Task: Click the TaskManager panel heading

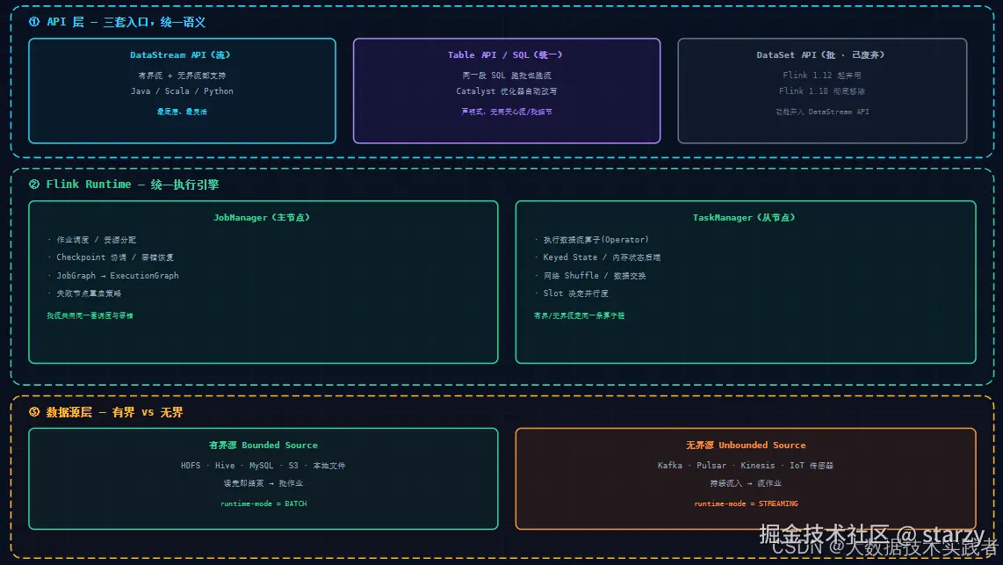Action: coord(744,218)
